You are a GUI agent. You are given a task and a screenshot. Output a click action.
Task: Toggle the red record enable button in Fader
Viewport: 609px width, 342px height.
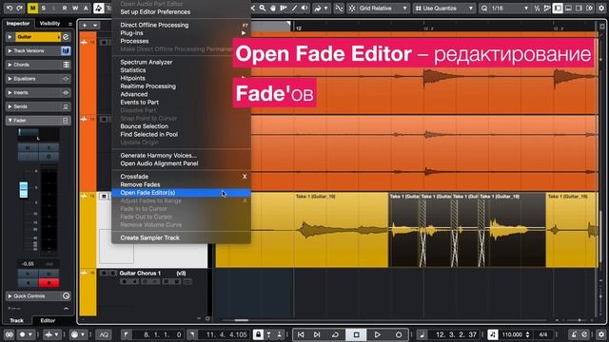click(49, 283)
